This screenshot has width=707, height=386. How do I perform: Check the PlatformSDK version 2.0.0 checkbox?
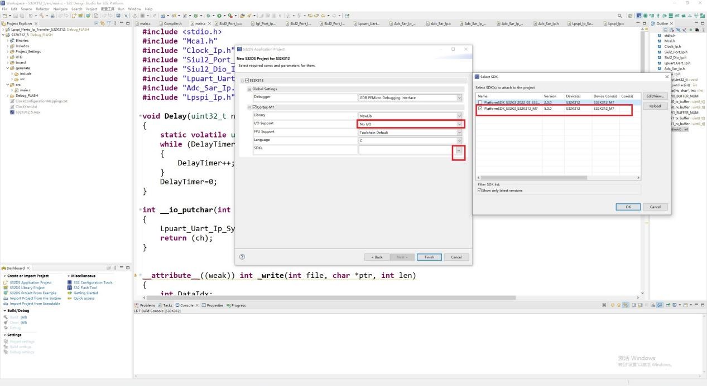[x=479, y=102]
